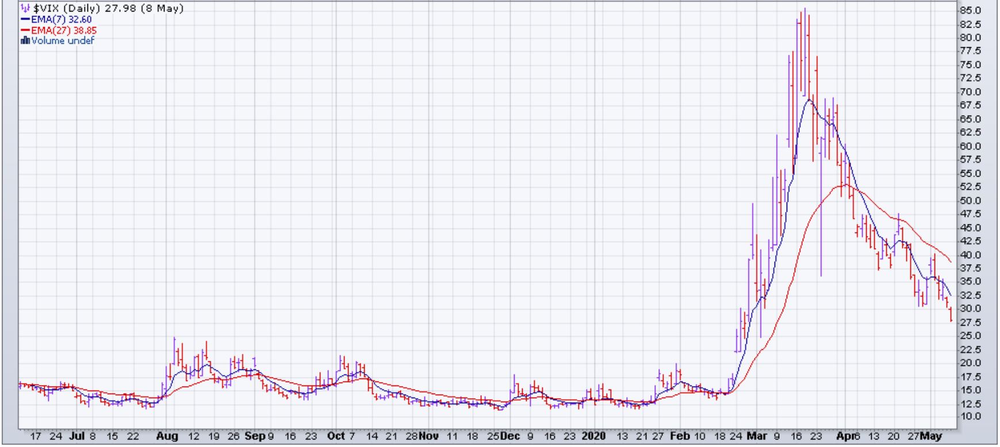Select the Mar label on the date axis
This screenshot has width=1000, height=447.
coord(757,436)
